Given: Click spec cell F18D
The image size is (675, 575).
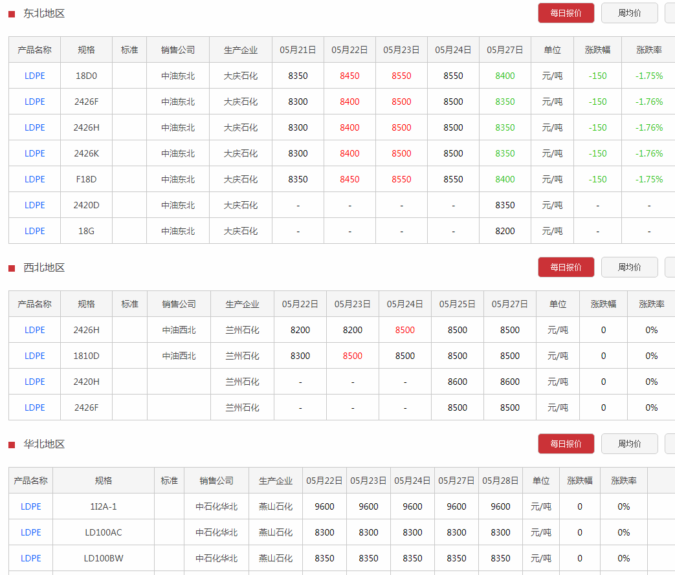Looking at the screenshot, I should tap(86, 179).
